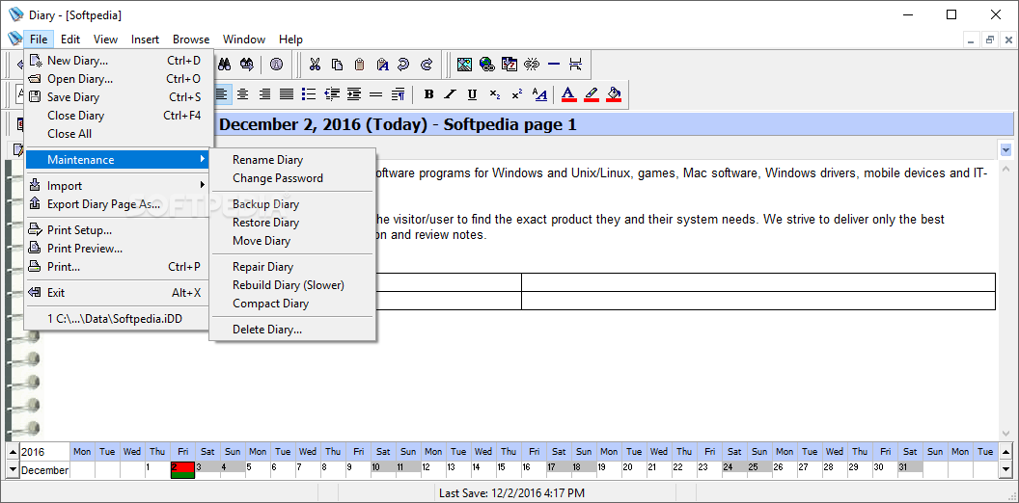Image resolution: width=1019 pixels, height=503 pixels.
Task: Click year up arrow beside 2016
Action: click(x=13, y=451)
